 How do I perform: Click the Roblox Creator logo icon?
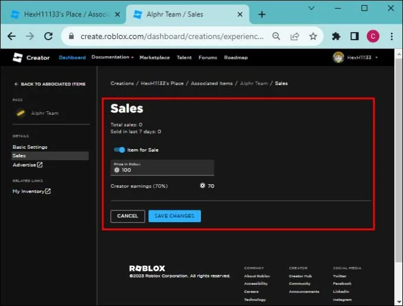pos(18,58)
